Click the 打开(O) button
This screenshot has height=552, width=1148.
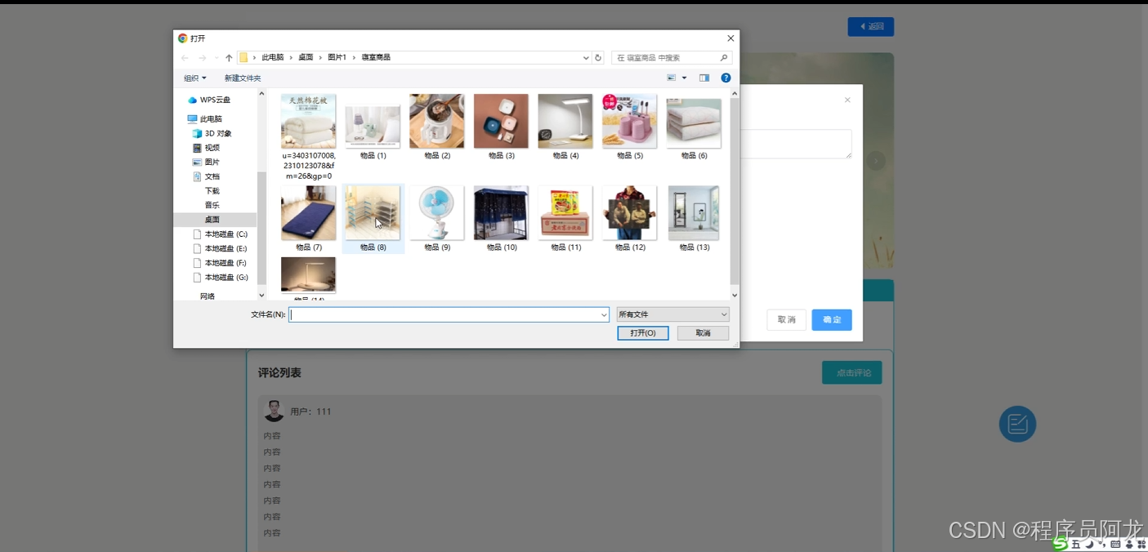tap(643, 333)
